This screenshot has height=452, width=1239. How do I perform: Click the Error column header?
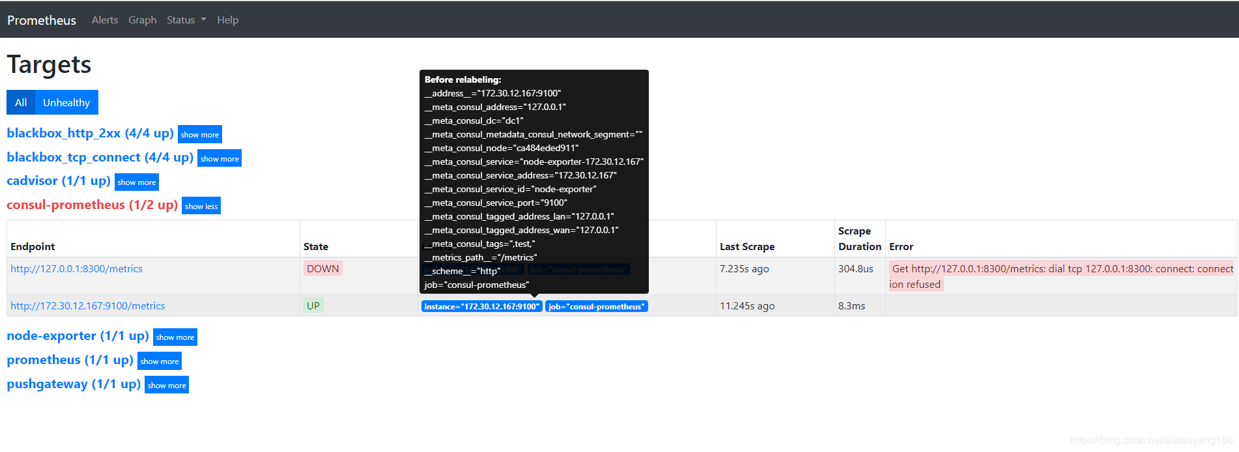click(x=901, y=246)
